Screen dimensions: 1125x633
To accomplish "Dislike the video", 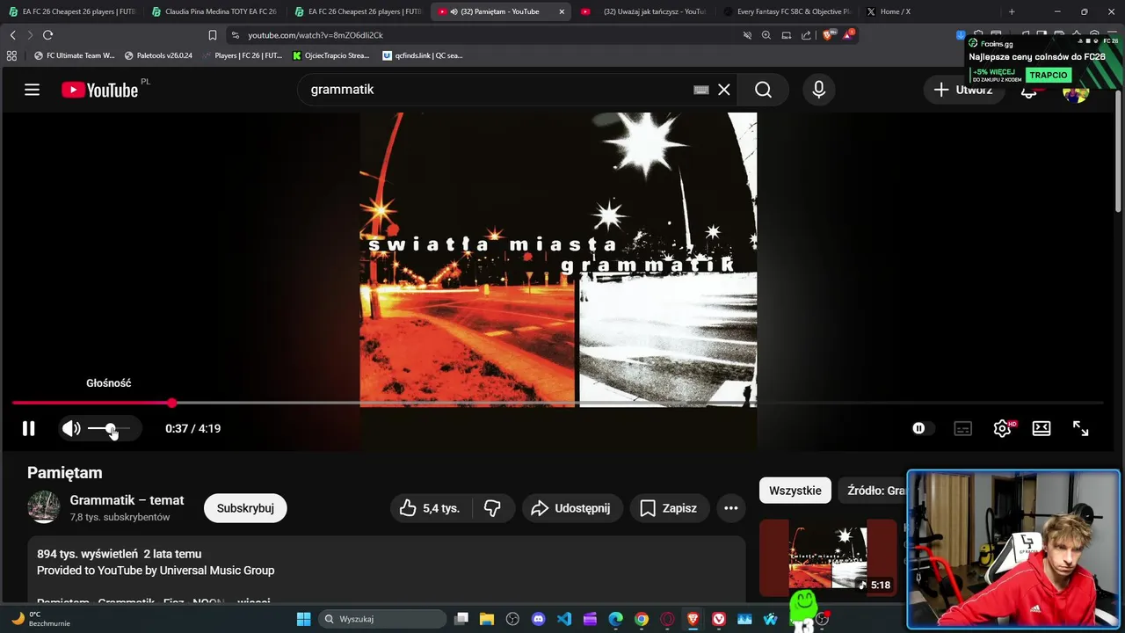I will (492, 508).
